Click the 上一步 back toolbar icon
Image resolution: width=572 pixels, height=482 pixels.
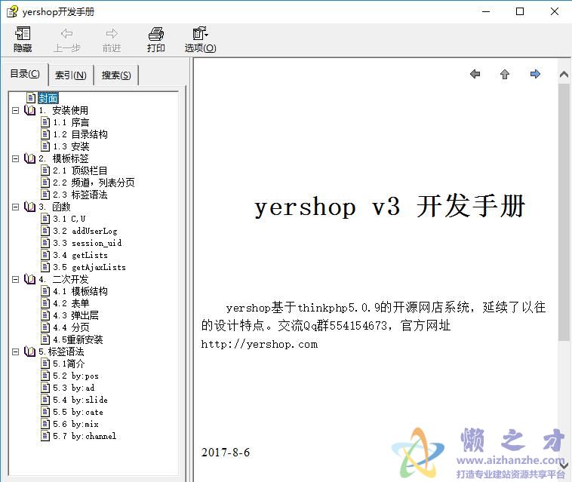(66, 39)
